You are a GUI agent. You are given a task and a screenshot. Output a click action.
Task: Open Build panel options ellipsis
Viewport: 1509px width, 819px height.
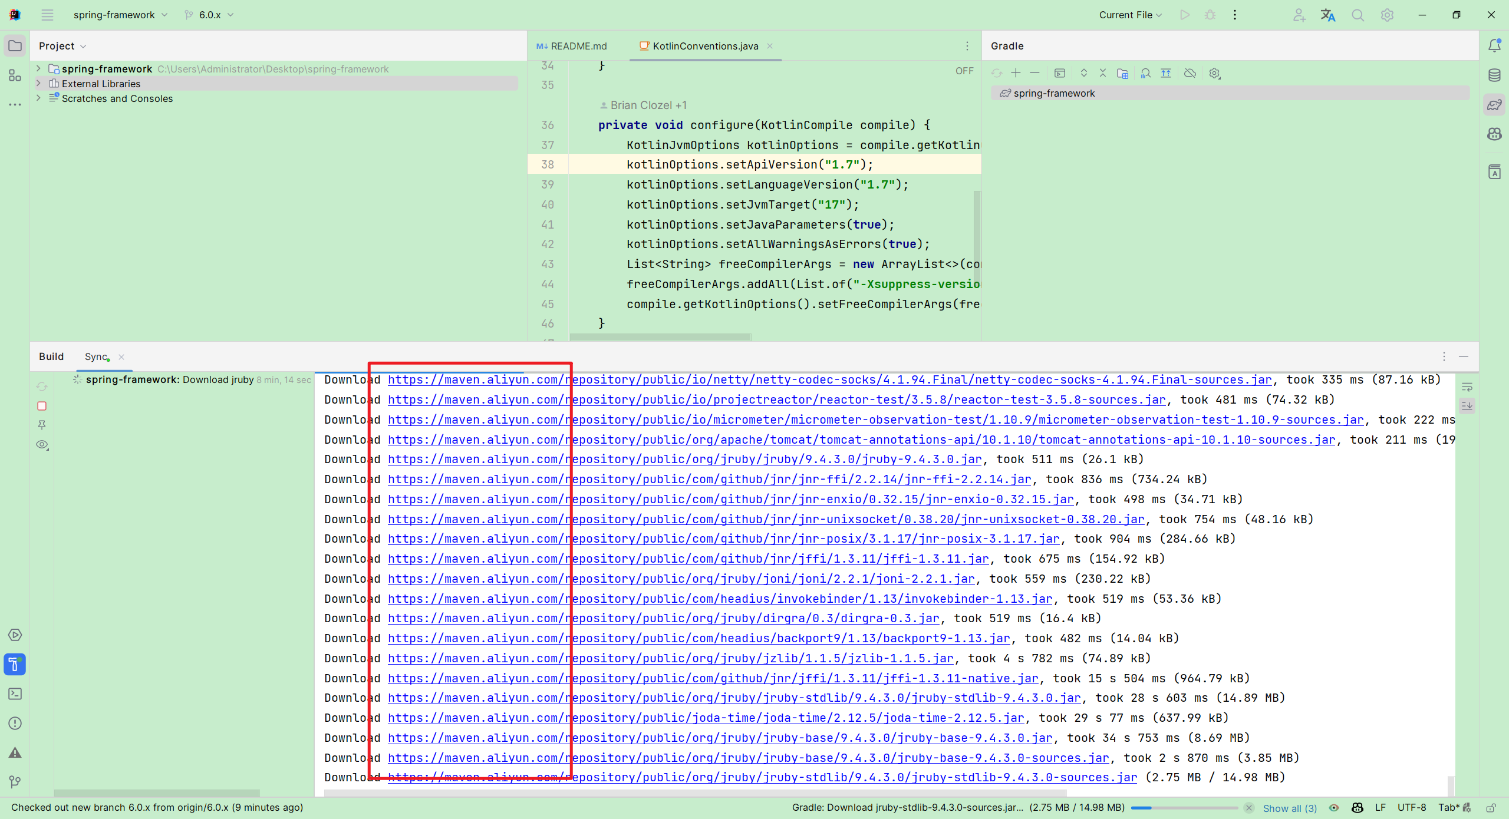point(1444,356)
